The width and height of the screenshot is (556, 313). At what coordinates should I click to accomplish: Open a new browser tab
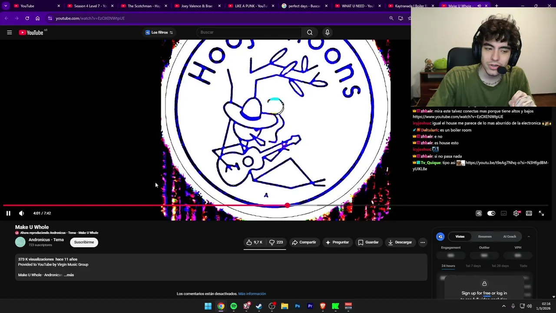coord(496,6)
